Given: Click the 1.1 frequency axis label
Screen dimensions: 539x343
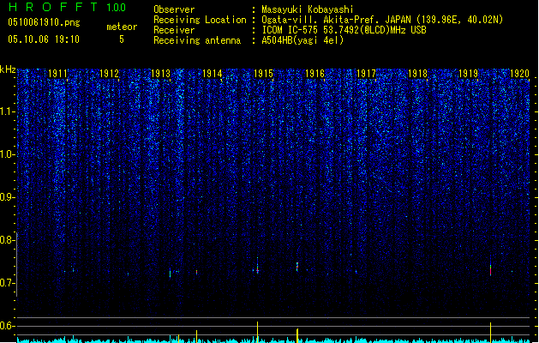Looking at the screenshot, I should [x=6, y=111].
